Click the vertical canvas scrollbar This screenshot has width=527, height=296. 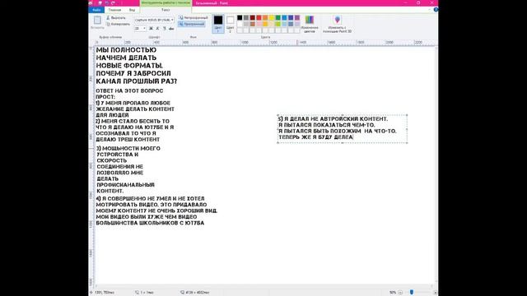tap(436, 164)
